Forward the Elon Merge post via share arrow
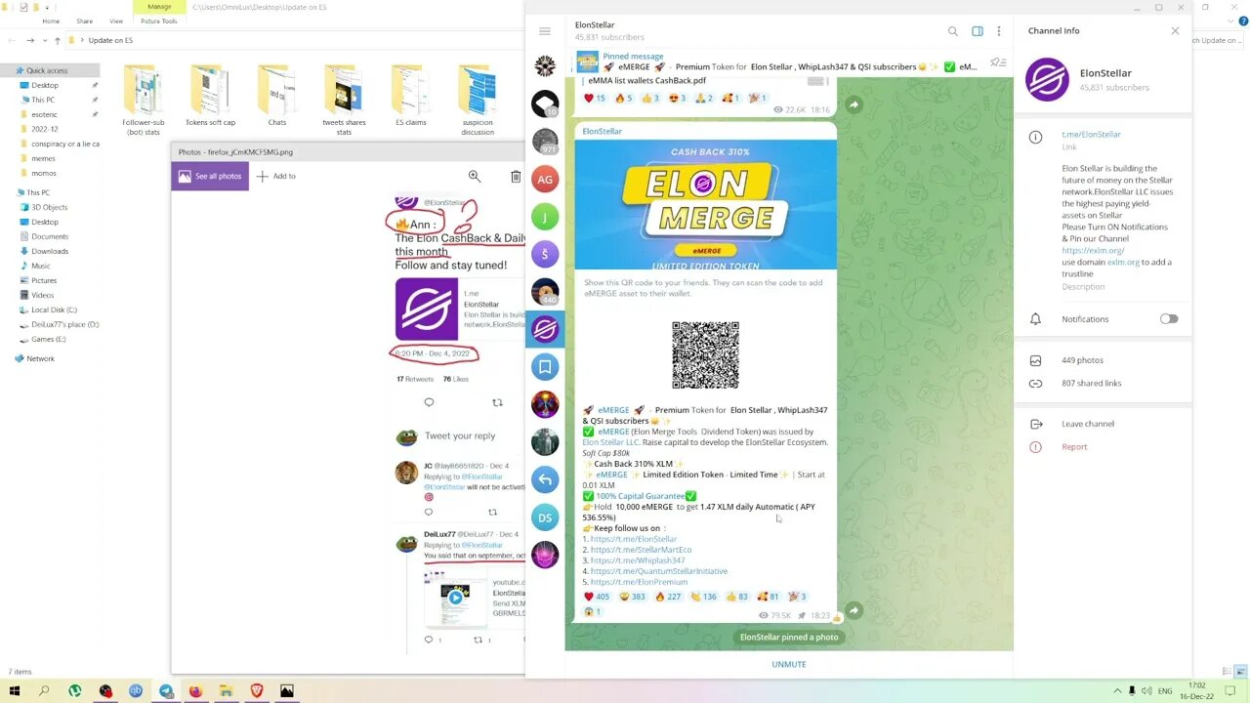1250x703 pixels. [854, 610]
